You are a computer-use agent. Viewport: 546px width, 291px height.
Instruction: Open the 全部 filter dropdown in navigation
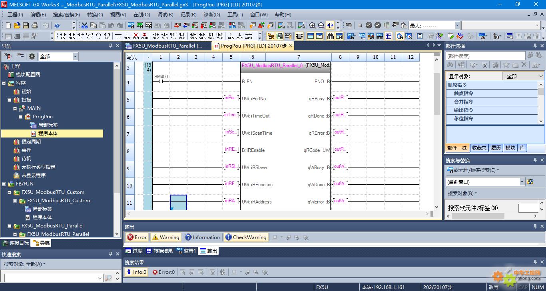[x=75, y=57]
